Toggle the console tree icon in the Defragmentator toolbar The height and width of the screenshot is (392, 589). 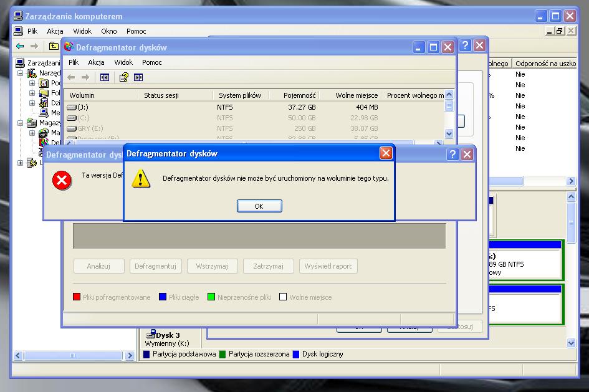(105, 77)
